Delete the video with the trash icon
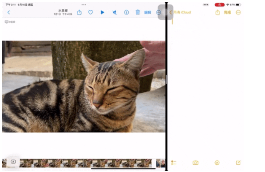 point(138,12)
